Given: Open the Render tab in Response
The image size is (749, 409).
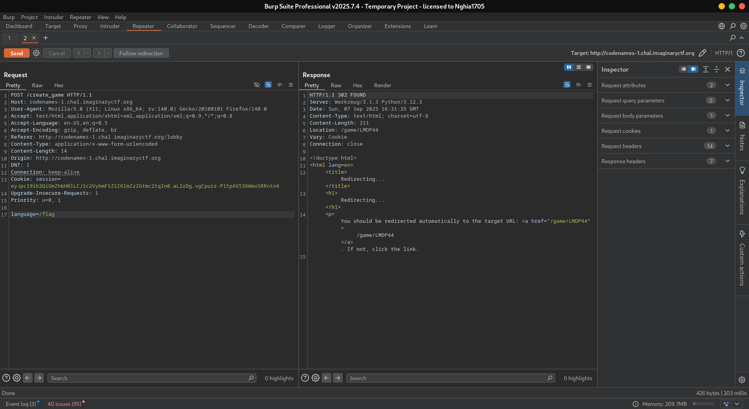Looking at the screenshot, I should pyautogui.click(x=382, y=85).
